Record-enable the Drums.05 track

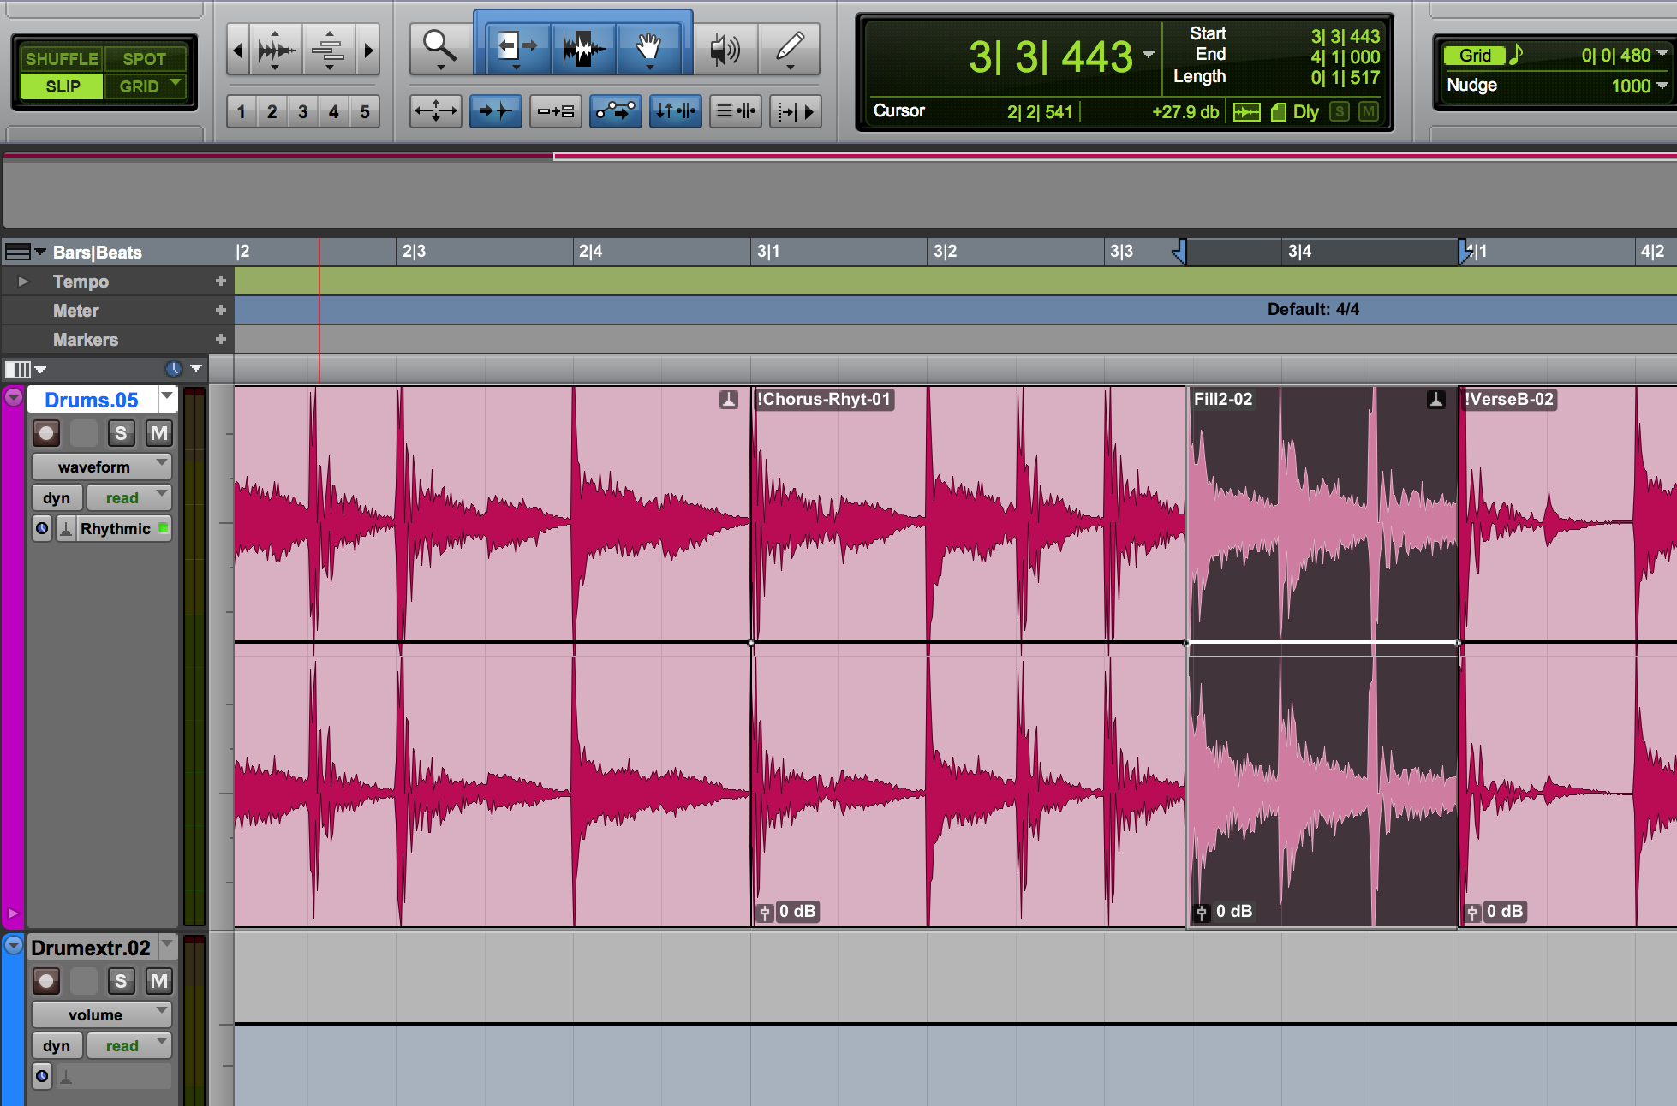point(46,433)
